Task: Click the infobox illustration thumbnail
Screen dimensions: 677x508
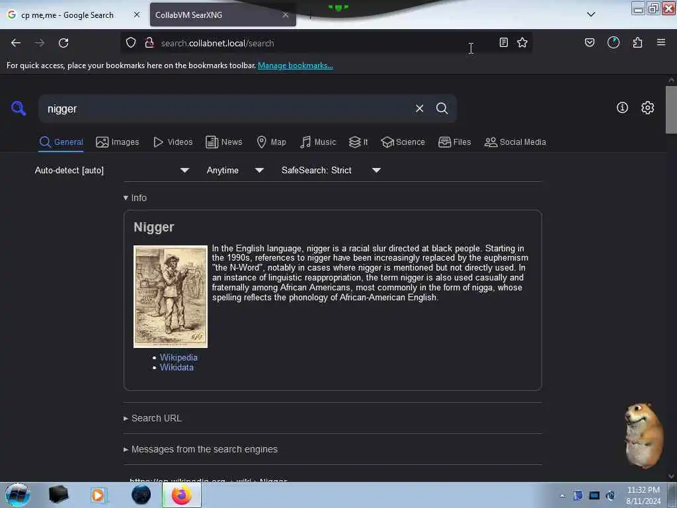Action: pos(171,296)
